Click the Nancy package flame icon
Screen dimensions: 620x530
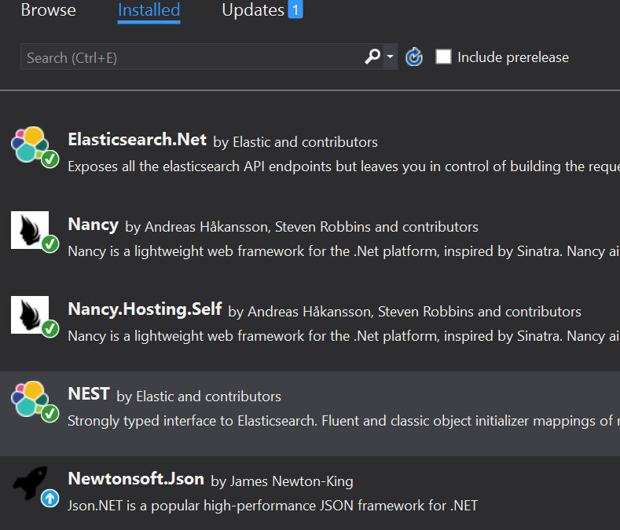(x=30, y=230)
